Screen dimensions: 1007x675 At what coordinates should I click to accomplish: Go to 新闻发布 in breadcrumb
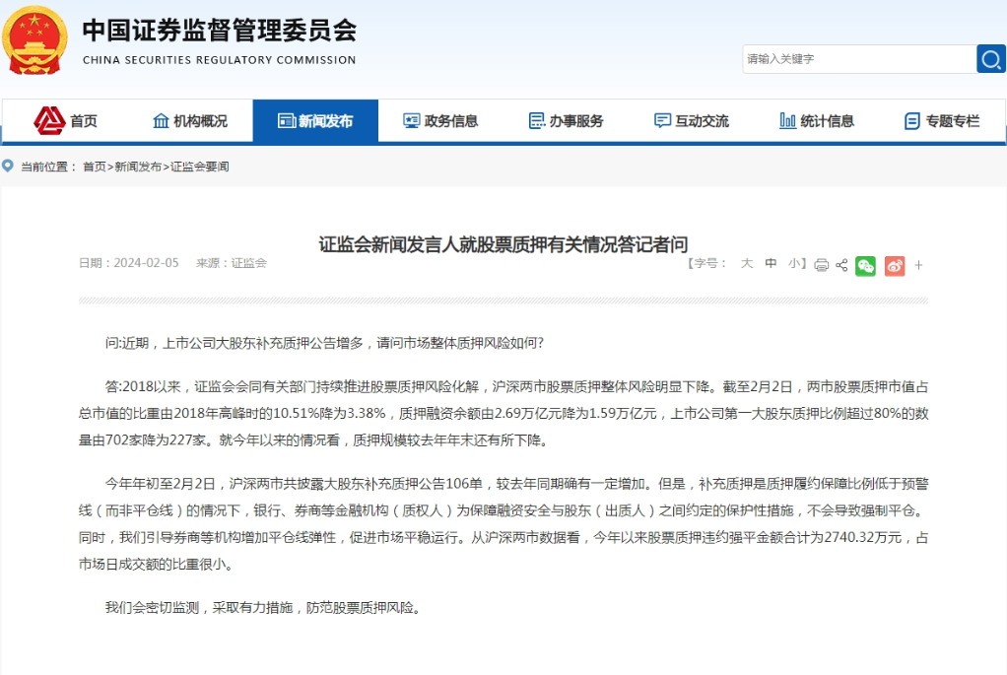point(138,167)
